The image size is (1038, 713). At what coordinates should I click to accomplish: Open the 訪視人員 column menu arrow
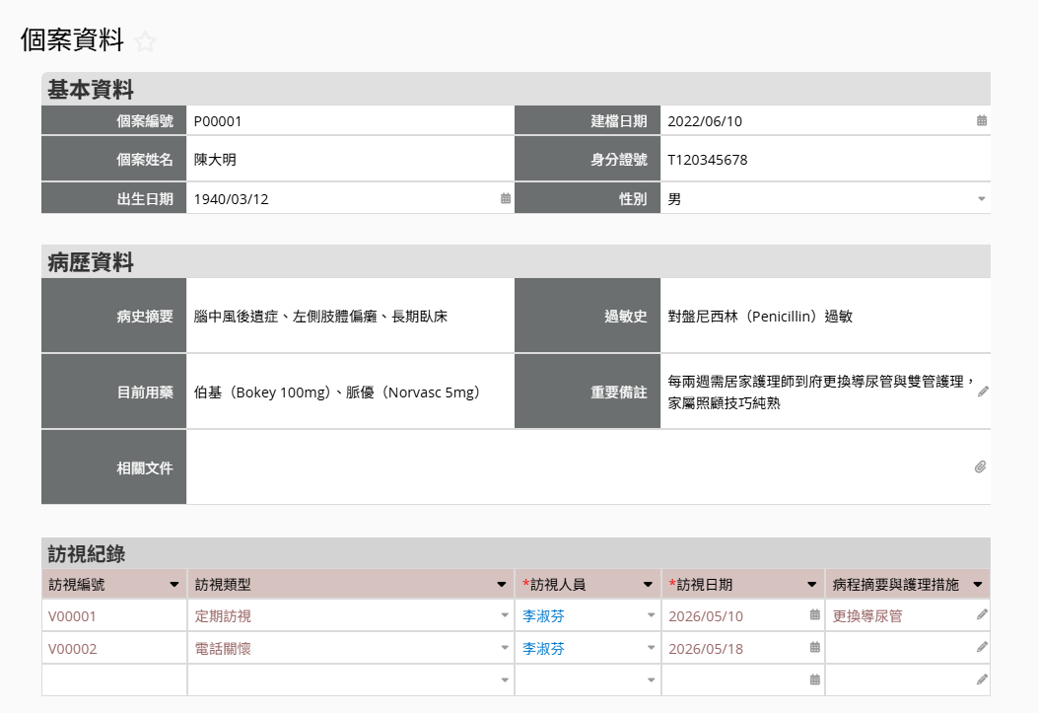648,585
